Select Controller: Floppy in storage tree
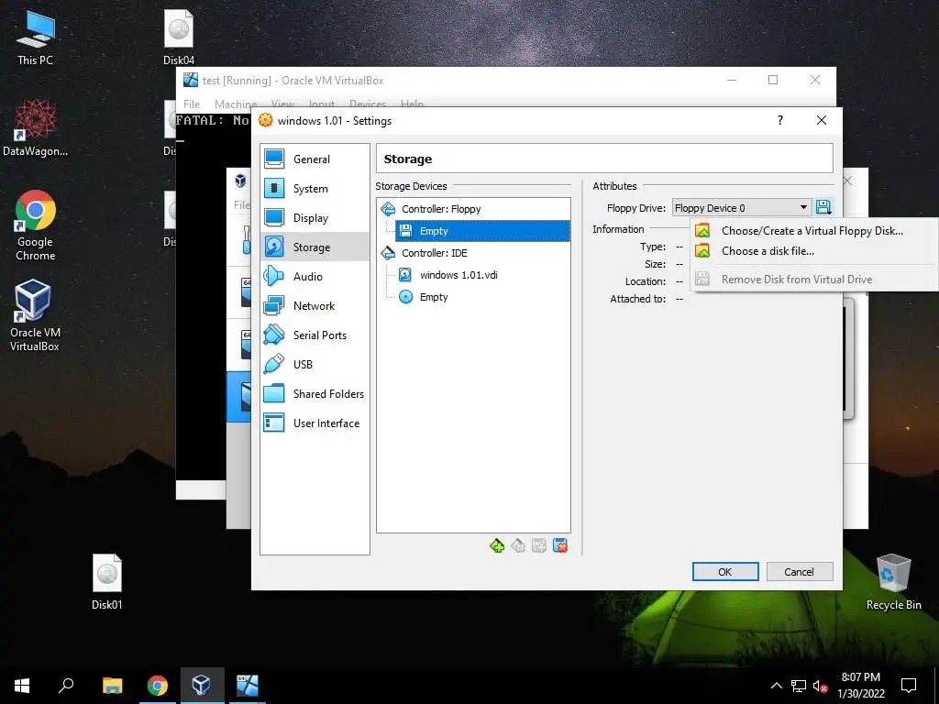The width and height of the screenshot is (939, 704). (473, 209)
